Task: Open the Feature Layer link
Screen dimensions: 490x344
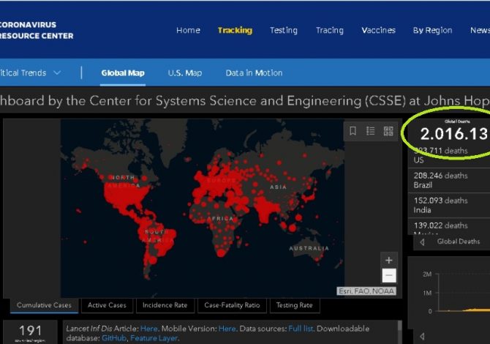Action: (154, 338)
